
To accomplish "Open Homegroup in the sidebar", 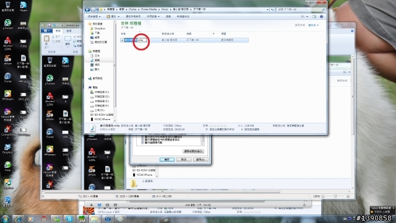I will [x=95, y=79].
